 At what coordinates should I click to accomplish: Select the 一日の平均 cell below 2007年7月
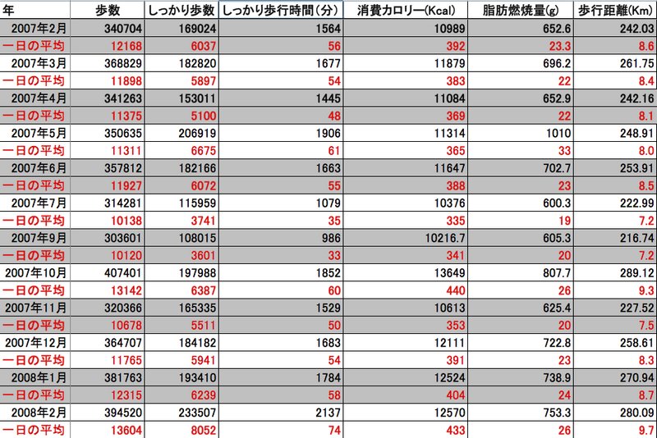click(35, 221)
